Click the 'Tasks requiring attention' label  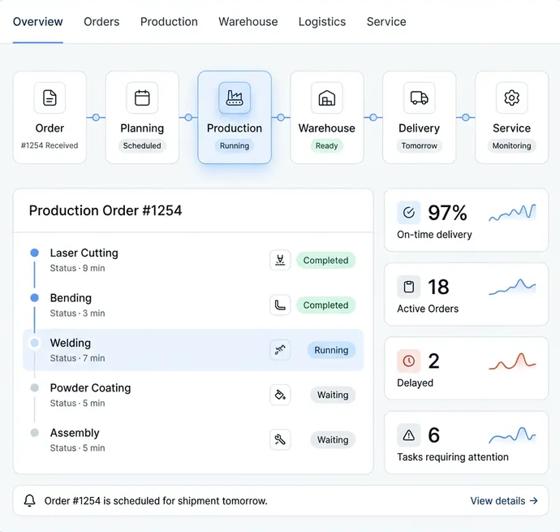click(453, 457)
